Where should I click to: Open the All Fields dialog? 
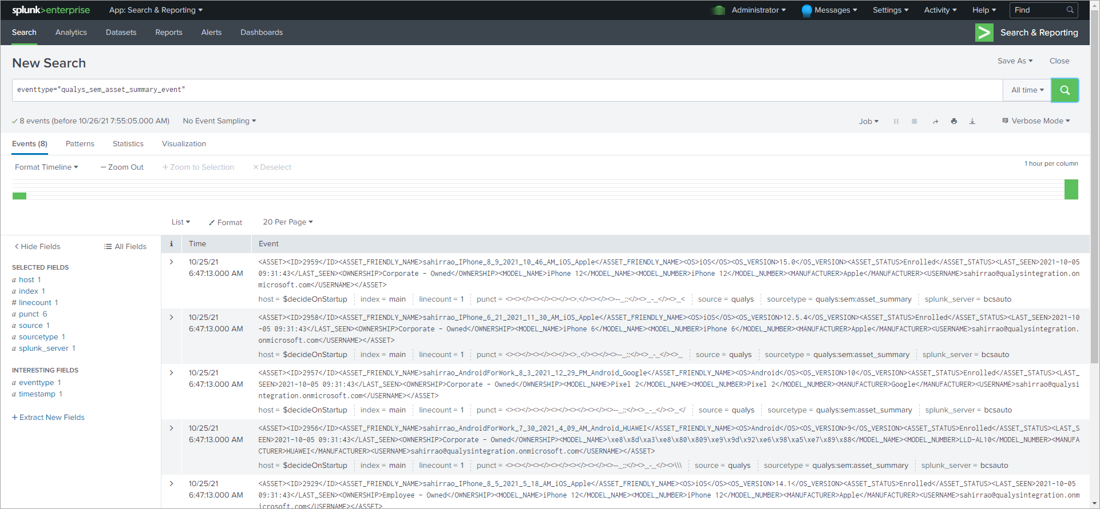click(125, 247)
